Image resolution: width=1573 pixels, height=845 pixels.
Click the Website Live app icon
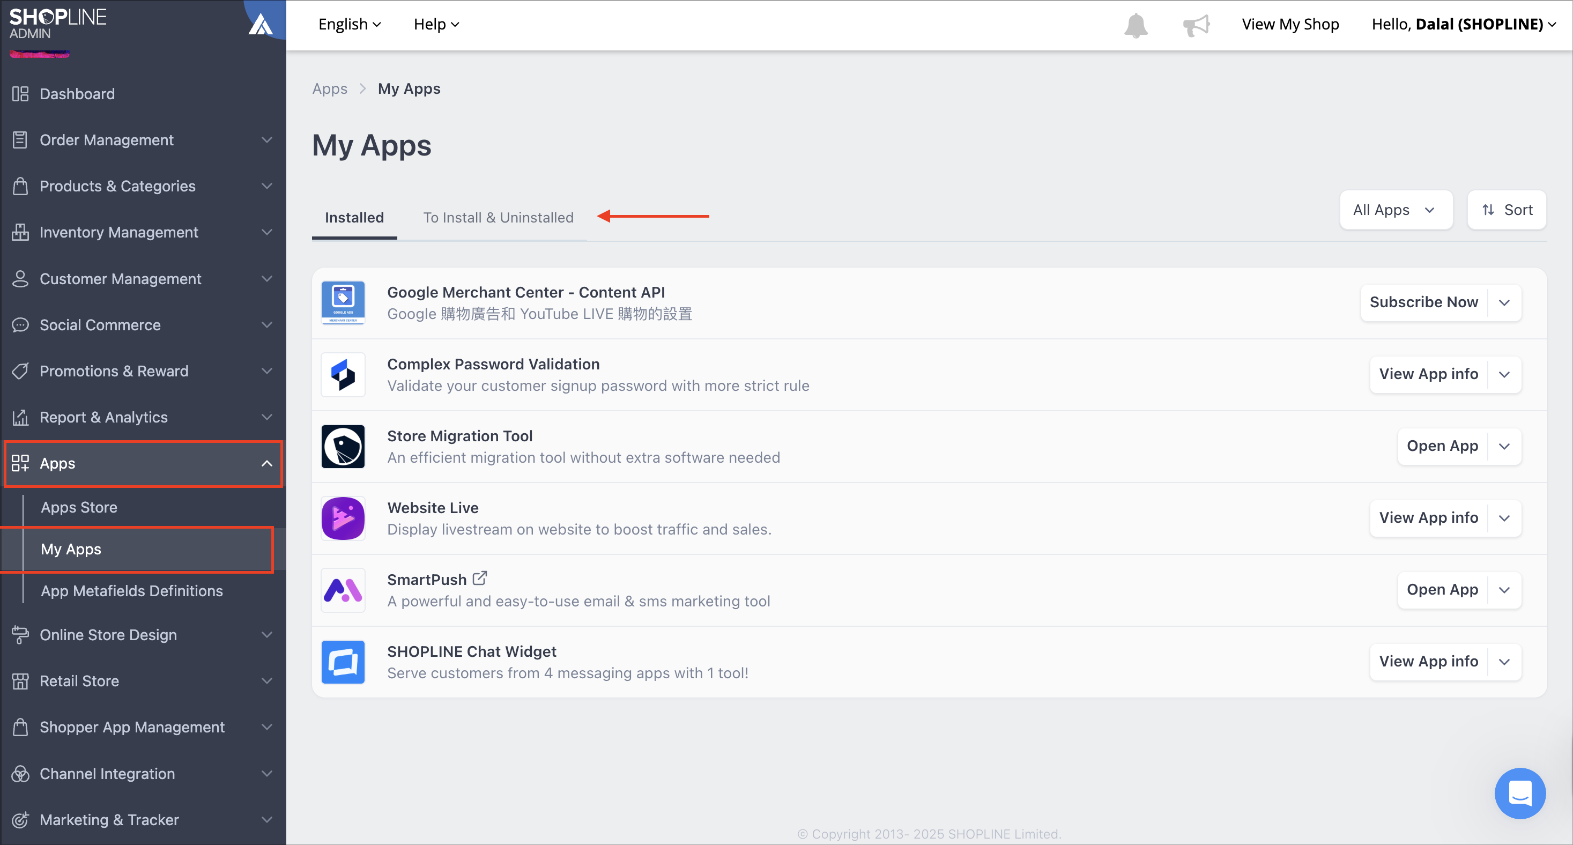343,518
